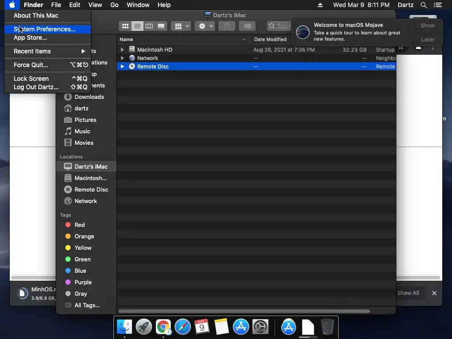Open Music in the sidebar
The width and height of the screenshot is (452, 339).
[86, 132]
